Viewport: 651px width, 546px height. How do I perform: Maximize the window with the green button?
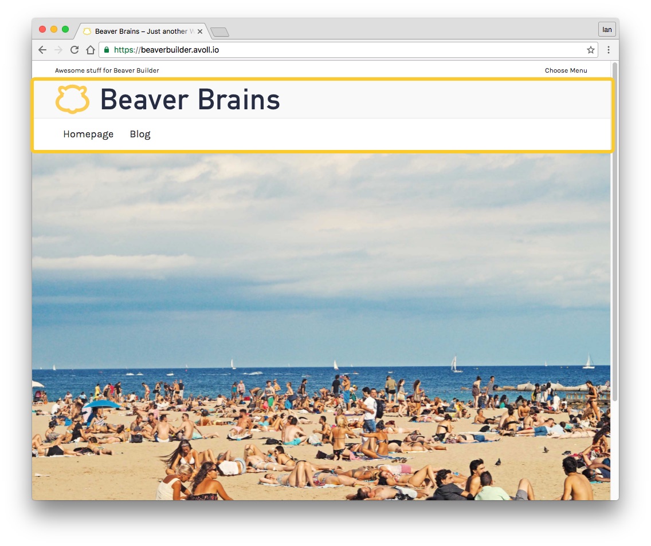pyautogui.click(x=65, y=29)
